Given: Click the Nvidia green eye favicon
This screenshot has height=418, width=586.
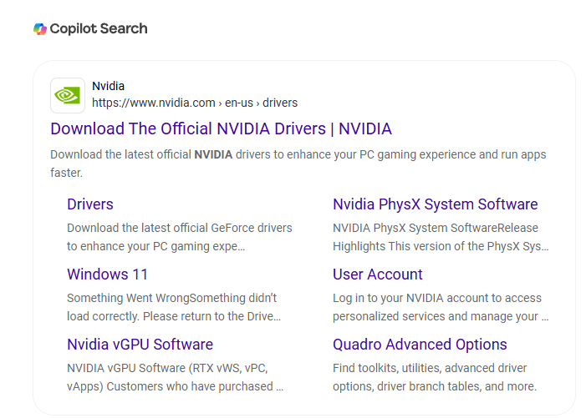Looking at the screenshot, I should pos(68,95).
